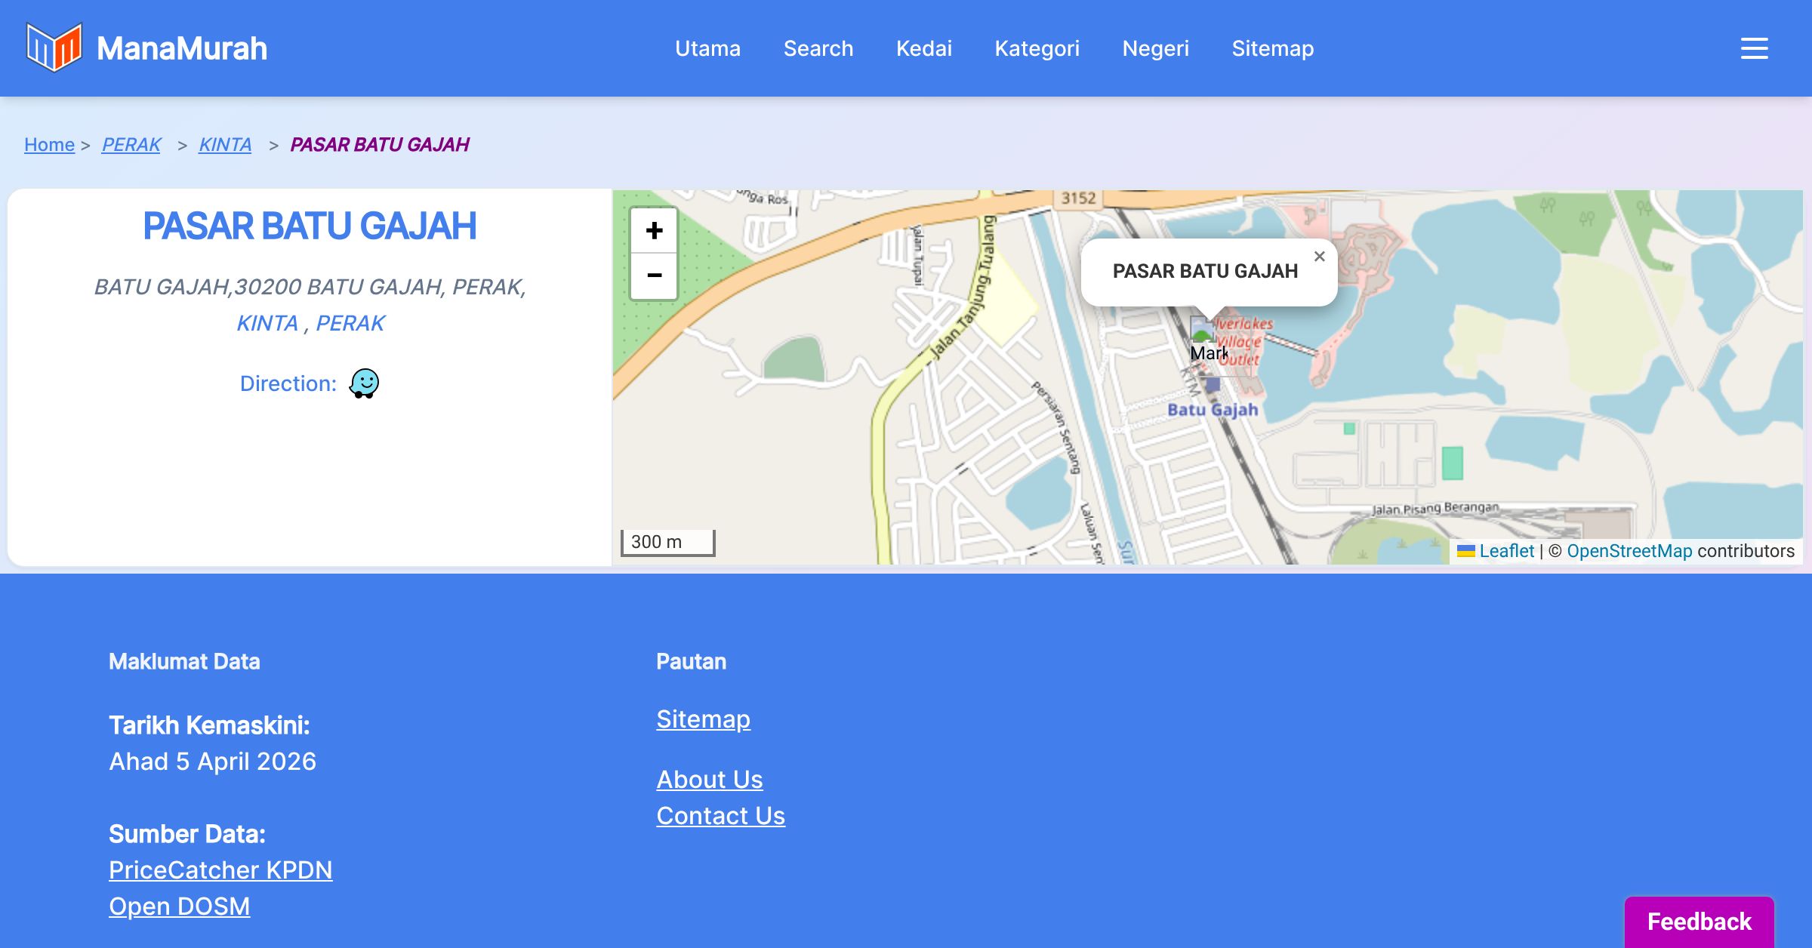The width and height of the screenshot is (1812, 948).
Task: Go to the Search page
Action: 818,48
